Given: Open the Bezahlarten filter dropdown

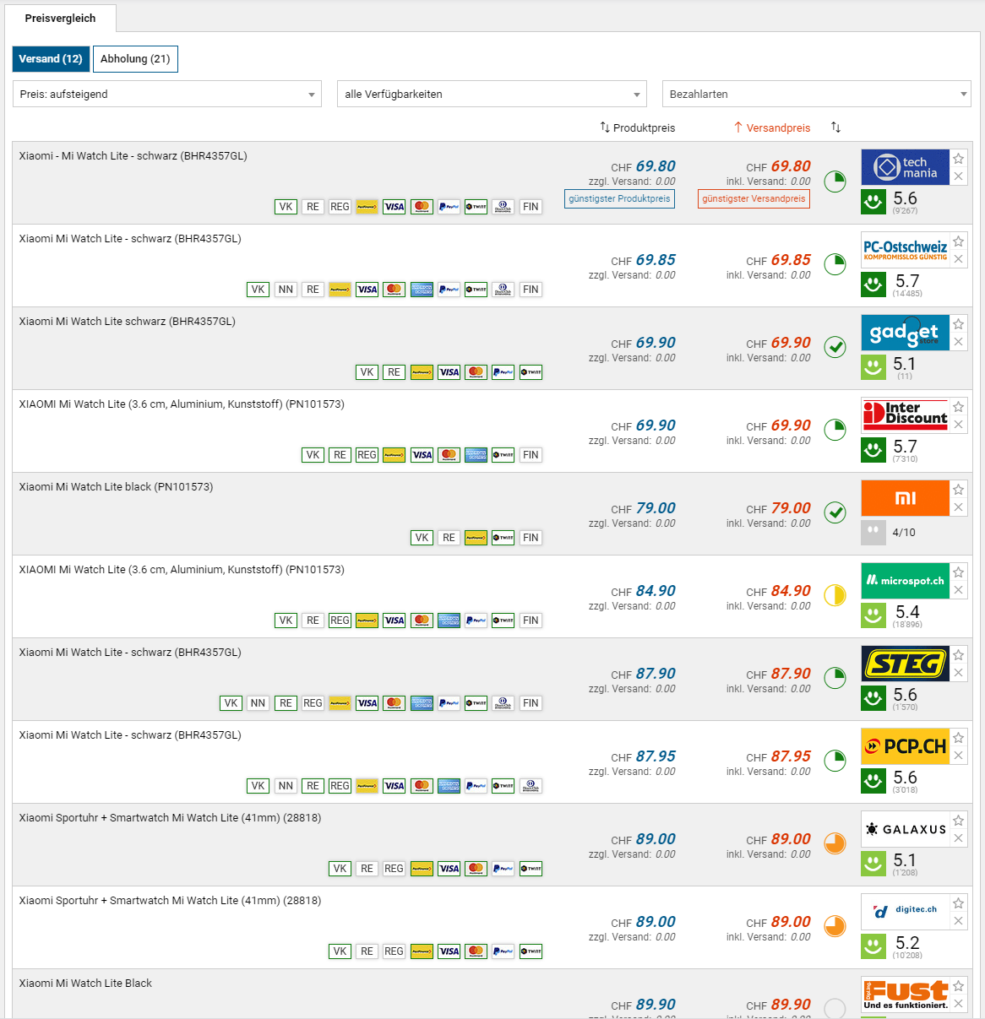Looking at the screenshot, I should (x=816, y=94).
